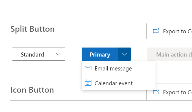
Task: Click the export icon in the Split Button header
Action: pyautogui.click(x=156, y=31)
